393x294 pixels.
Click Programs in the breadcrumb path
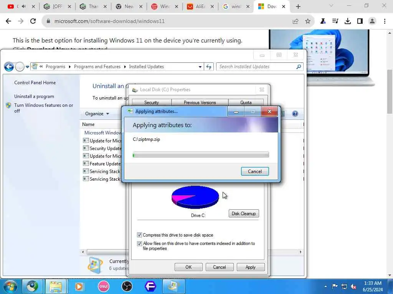55,67
